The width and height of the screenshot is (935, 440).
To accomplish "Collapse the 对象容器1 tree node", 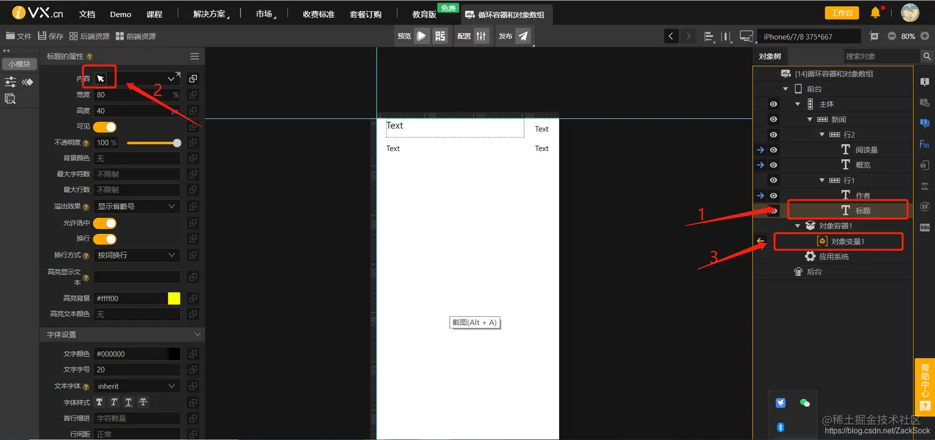I will click(798, 226).
